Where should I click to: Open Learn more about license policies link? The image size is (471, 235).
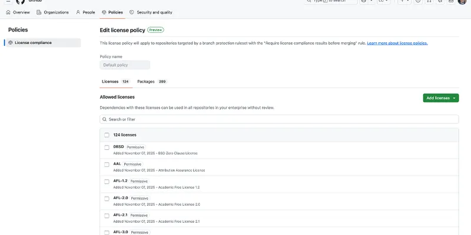[x=397, y=43]
